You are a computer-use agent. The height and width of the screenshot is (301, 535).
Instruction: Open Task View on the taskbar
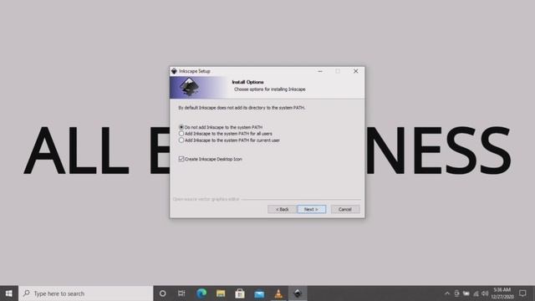[x=181, y=293]
